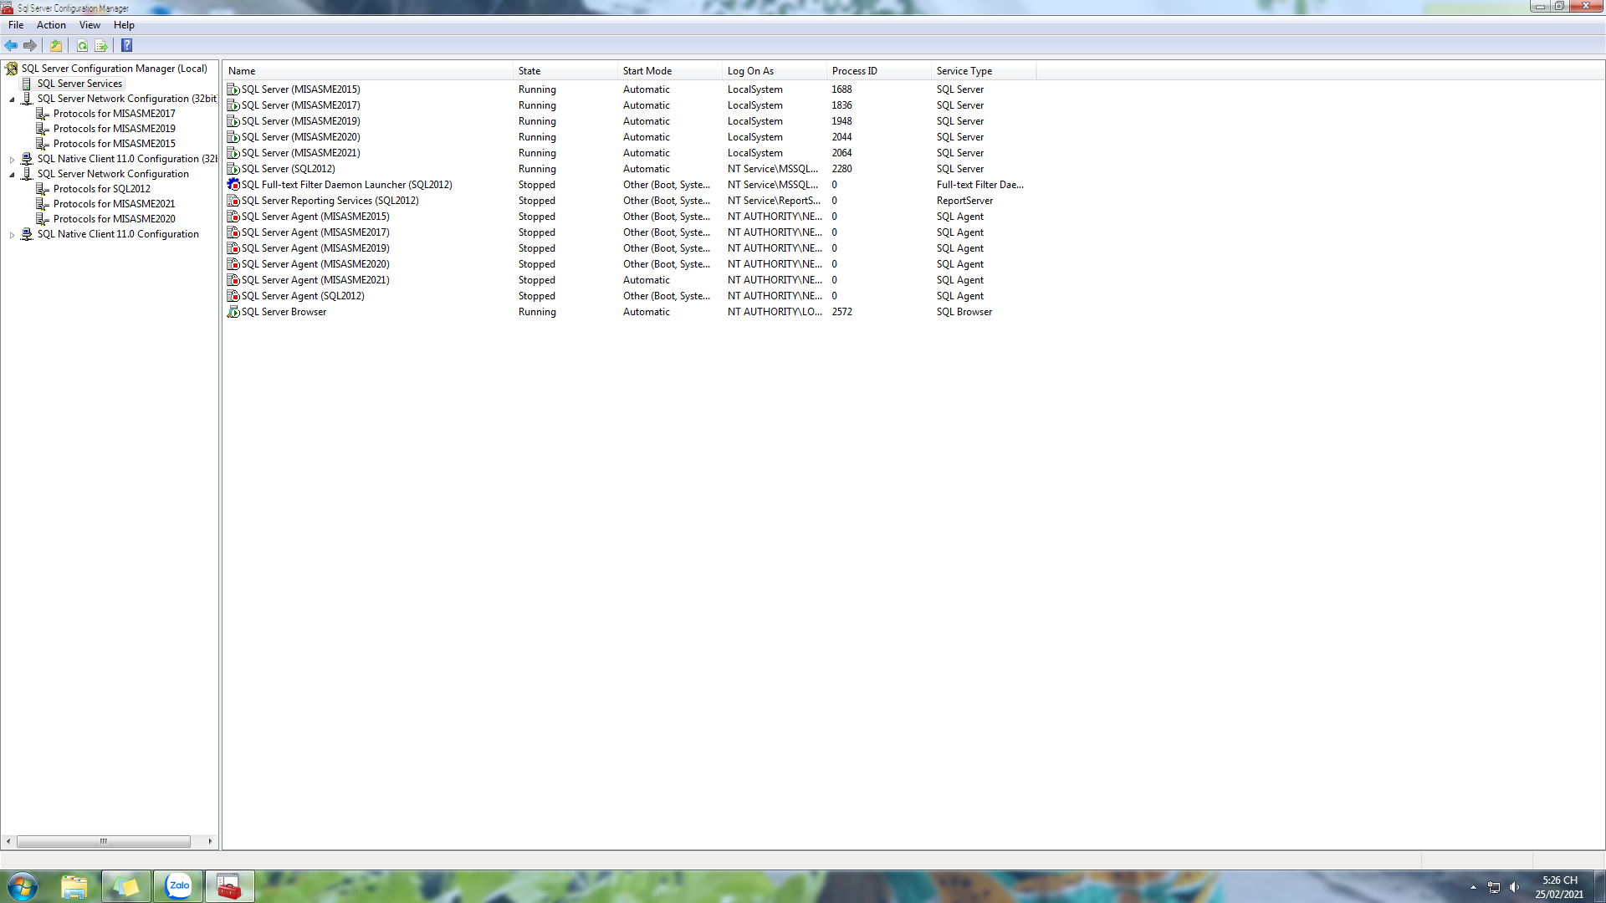
Task: Expand the last SQL Native Client 11.0 Configuration
Action: pyautogui.click(x=12, y=235)
